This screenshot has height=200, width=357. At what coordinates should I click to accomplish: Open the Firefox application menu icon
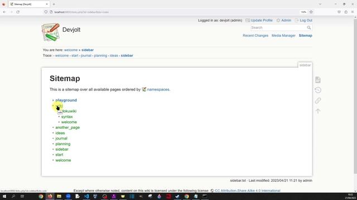(x=353, y=12)
